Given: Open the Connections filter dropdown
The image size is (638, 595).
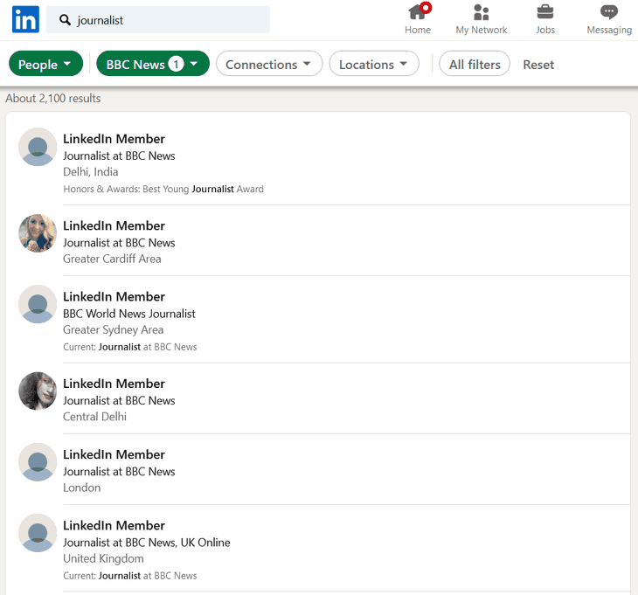Looking at the screenshot, I should (x=269, y=64).
